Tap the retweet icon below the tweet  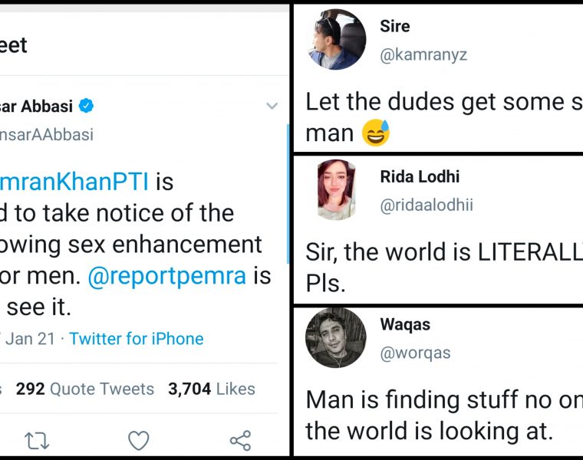(x=36, y=440)
